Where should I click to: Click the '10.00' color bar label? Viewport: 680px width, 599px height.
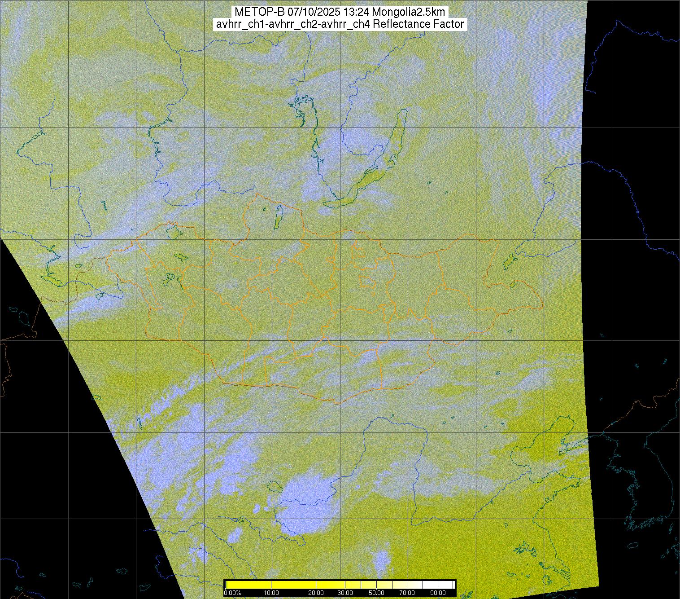pyautogui.click(x=271, y=593)
